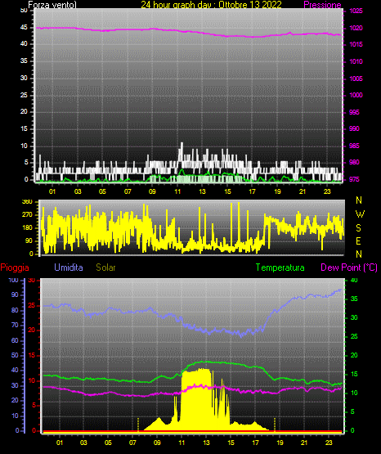381x454 pixels.
Task: Click the sunset dotted marker near 19
Action: (275, 425)
